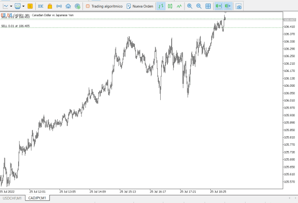
Task: Take a chart screenshot camera icon
Action: [x=238, y=7]
